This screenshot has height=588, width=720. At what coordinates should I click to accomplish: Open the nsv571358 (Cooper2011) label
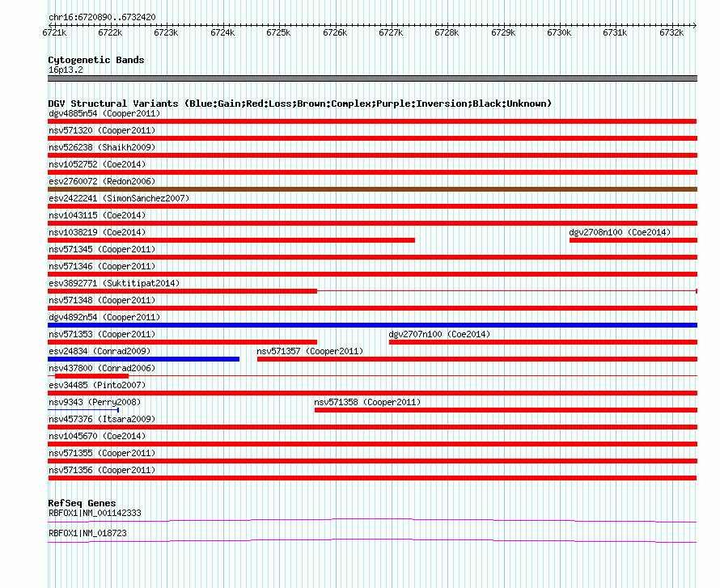coord(367,402)
